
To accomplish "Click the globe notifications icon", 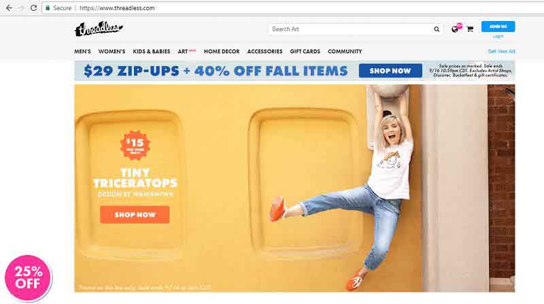I will (455, 29).
